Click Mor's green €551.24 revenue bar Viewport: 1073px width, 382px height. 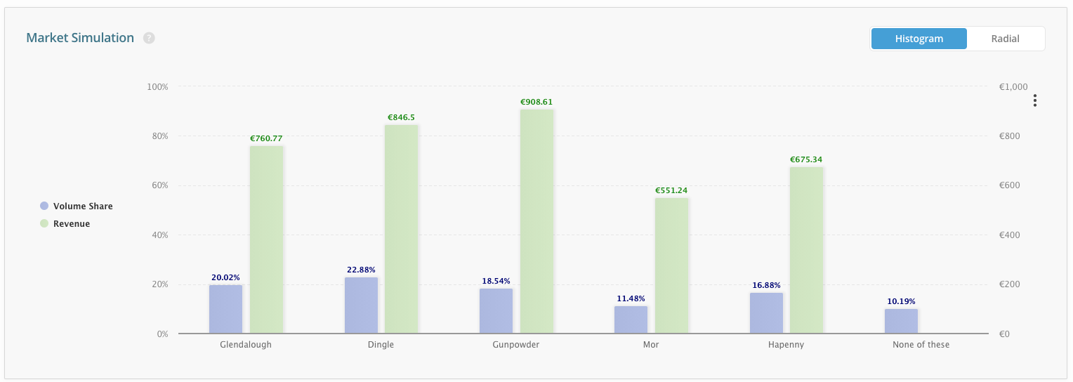pyautogui.click(x=671, y=265)
